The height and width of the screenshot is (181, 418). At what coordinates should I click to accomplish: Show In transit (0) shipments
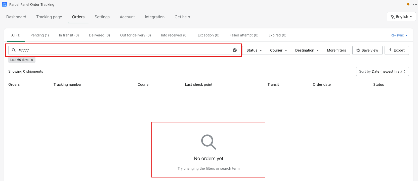pos(69,35)
